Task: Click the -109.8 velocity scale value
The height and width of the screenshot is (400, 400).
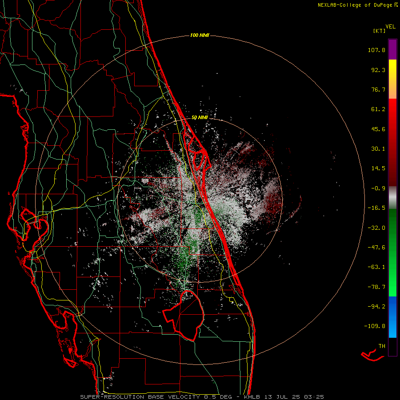Action: click(x=375, y=326)
